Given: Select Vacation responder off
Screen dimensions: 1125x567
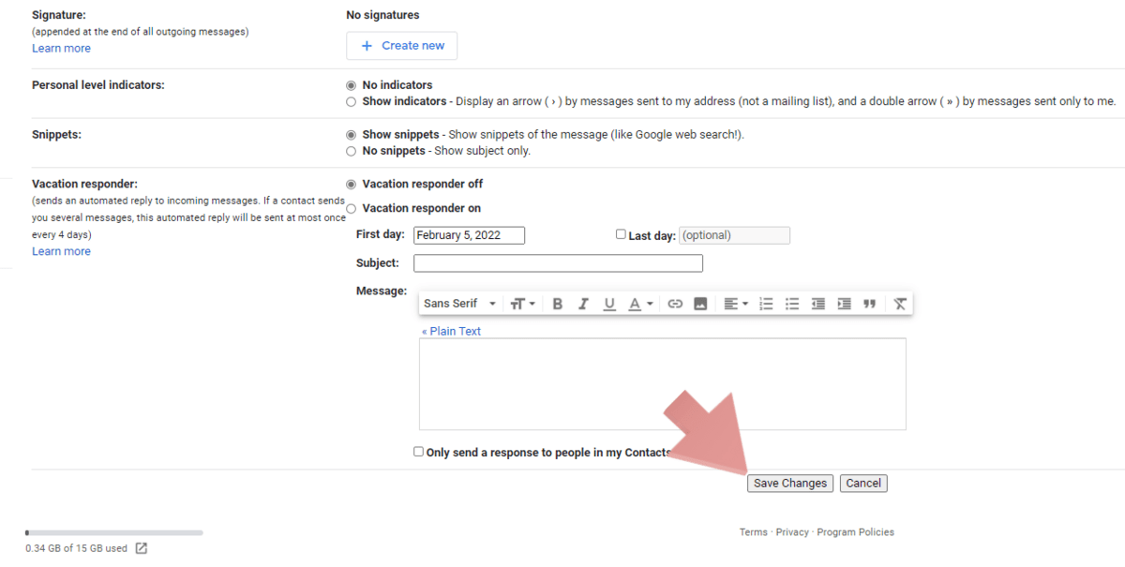Looking at the screenshot, I should pos(352,185).
